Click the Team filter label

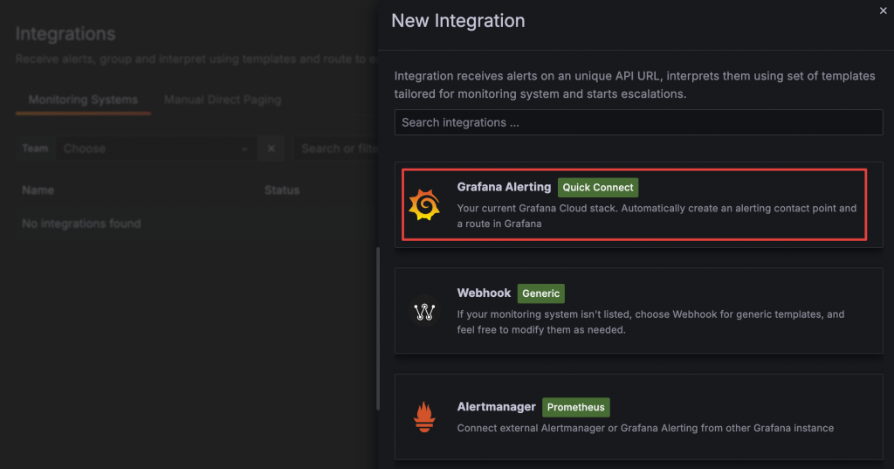35,148
